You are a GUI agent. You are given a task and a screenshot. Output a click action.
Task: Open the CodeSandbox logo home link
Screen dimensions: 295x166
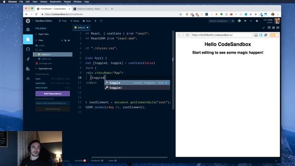28,21
